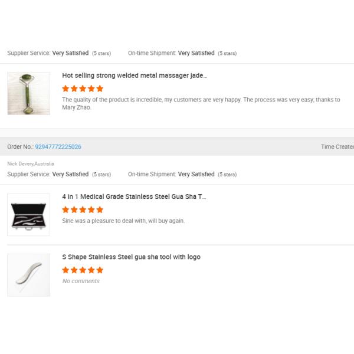Screen dimensions: 354x354
Task: Click the jade massager review comment text
Action: click(x=201, y=103)
